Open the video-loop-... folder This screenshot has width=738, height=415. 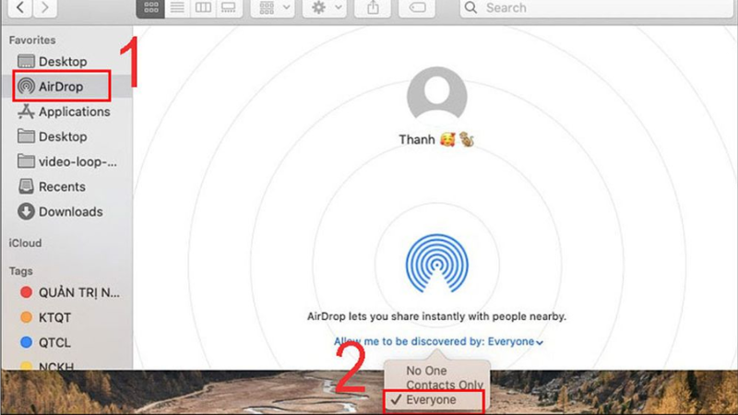[66, 161]
